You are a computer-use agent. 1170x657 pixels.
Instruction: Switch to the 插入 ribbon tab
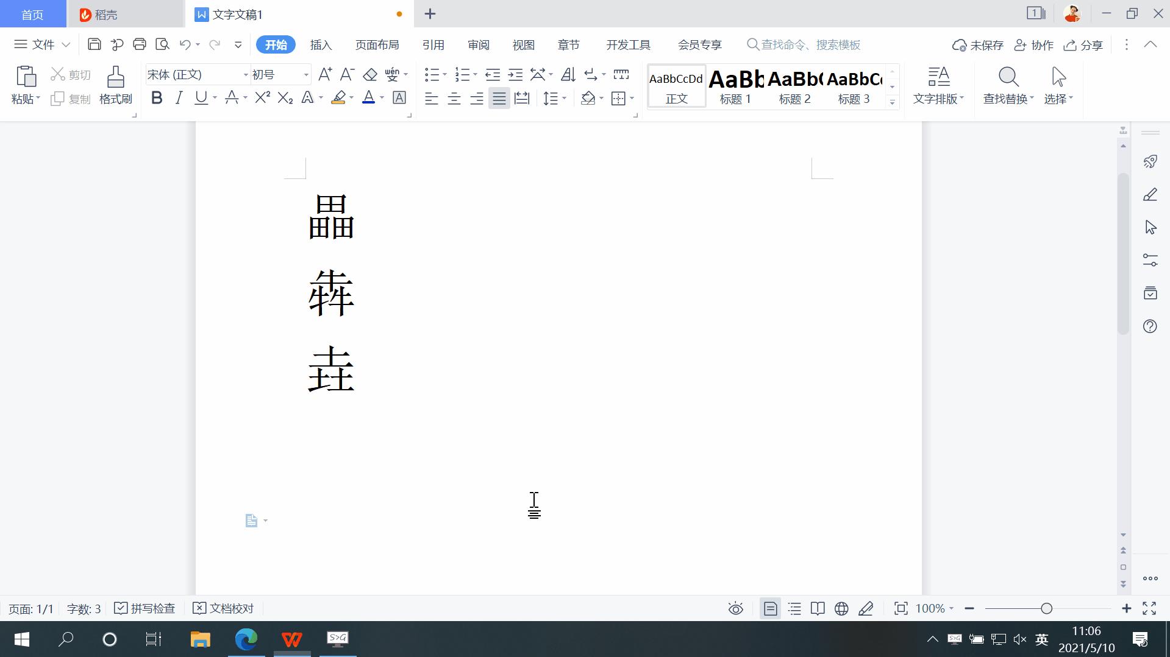[321, 44]
